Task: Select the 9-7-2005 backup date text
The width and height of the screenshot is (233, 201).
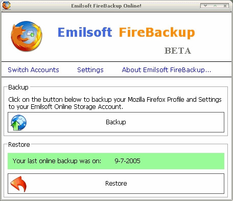Action: [x=127, y=161]
